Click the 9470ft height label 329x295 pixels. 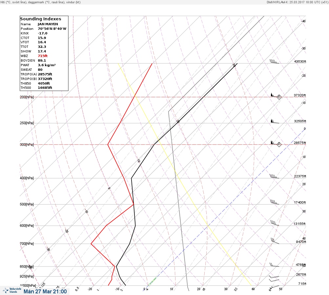pyautogui.click(x=301, y=242)
